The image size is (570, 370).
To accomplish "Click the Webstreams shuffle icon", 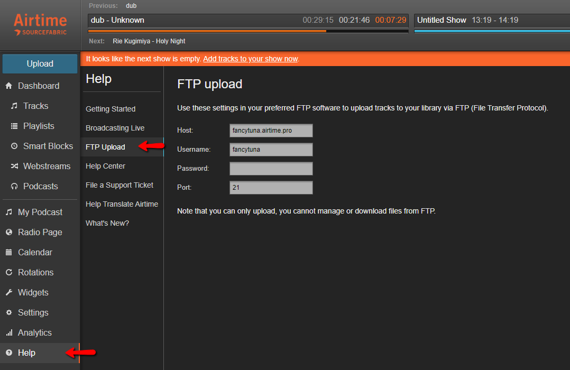I will [14, 166].
